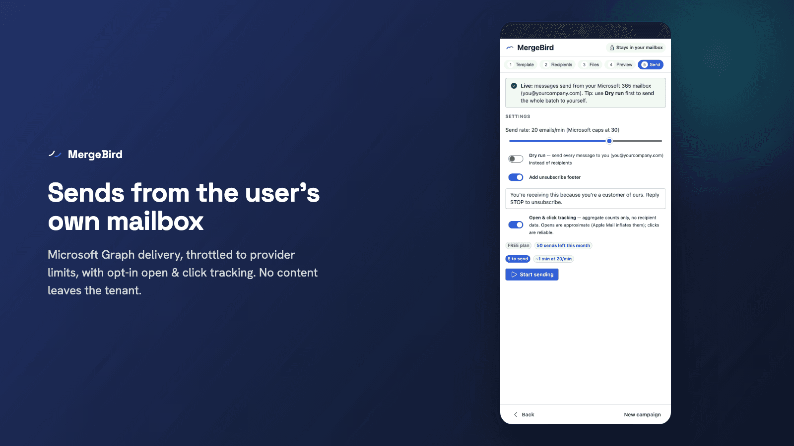Click the 5 to send badge

518,259
